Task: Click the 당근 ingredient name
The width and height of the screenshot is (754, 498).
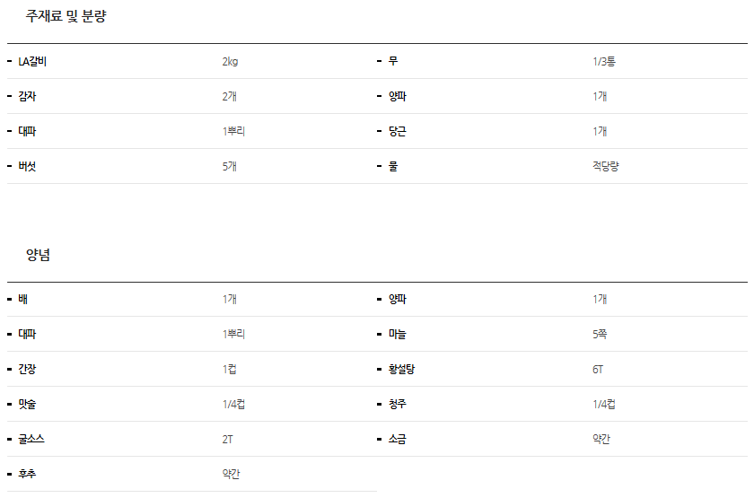Action: 397,131
